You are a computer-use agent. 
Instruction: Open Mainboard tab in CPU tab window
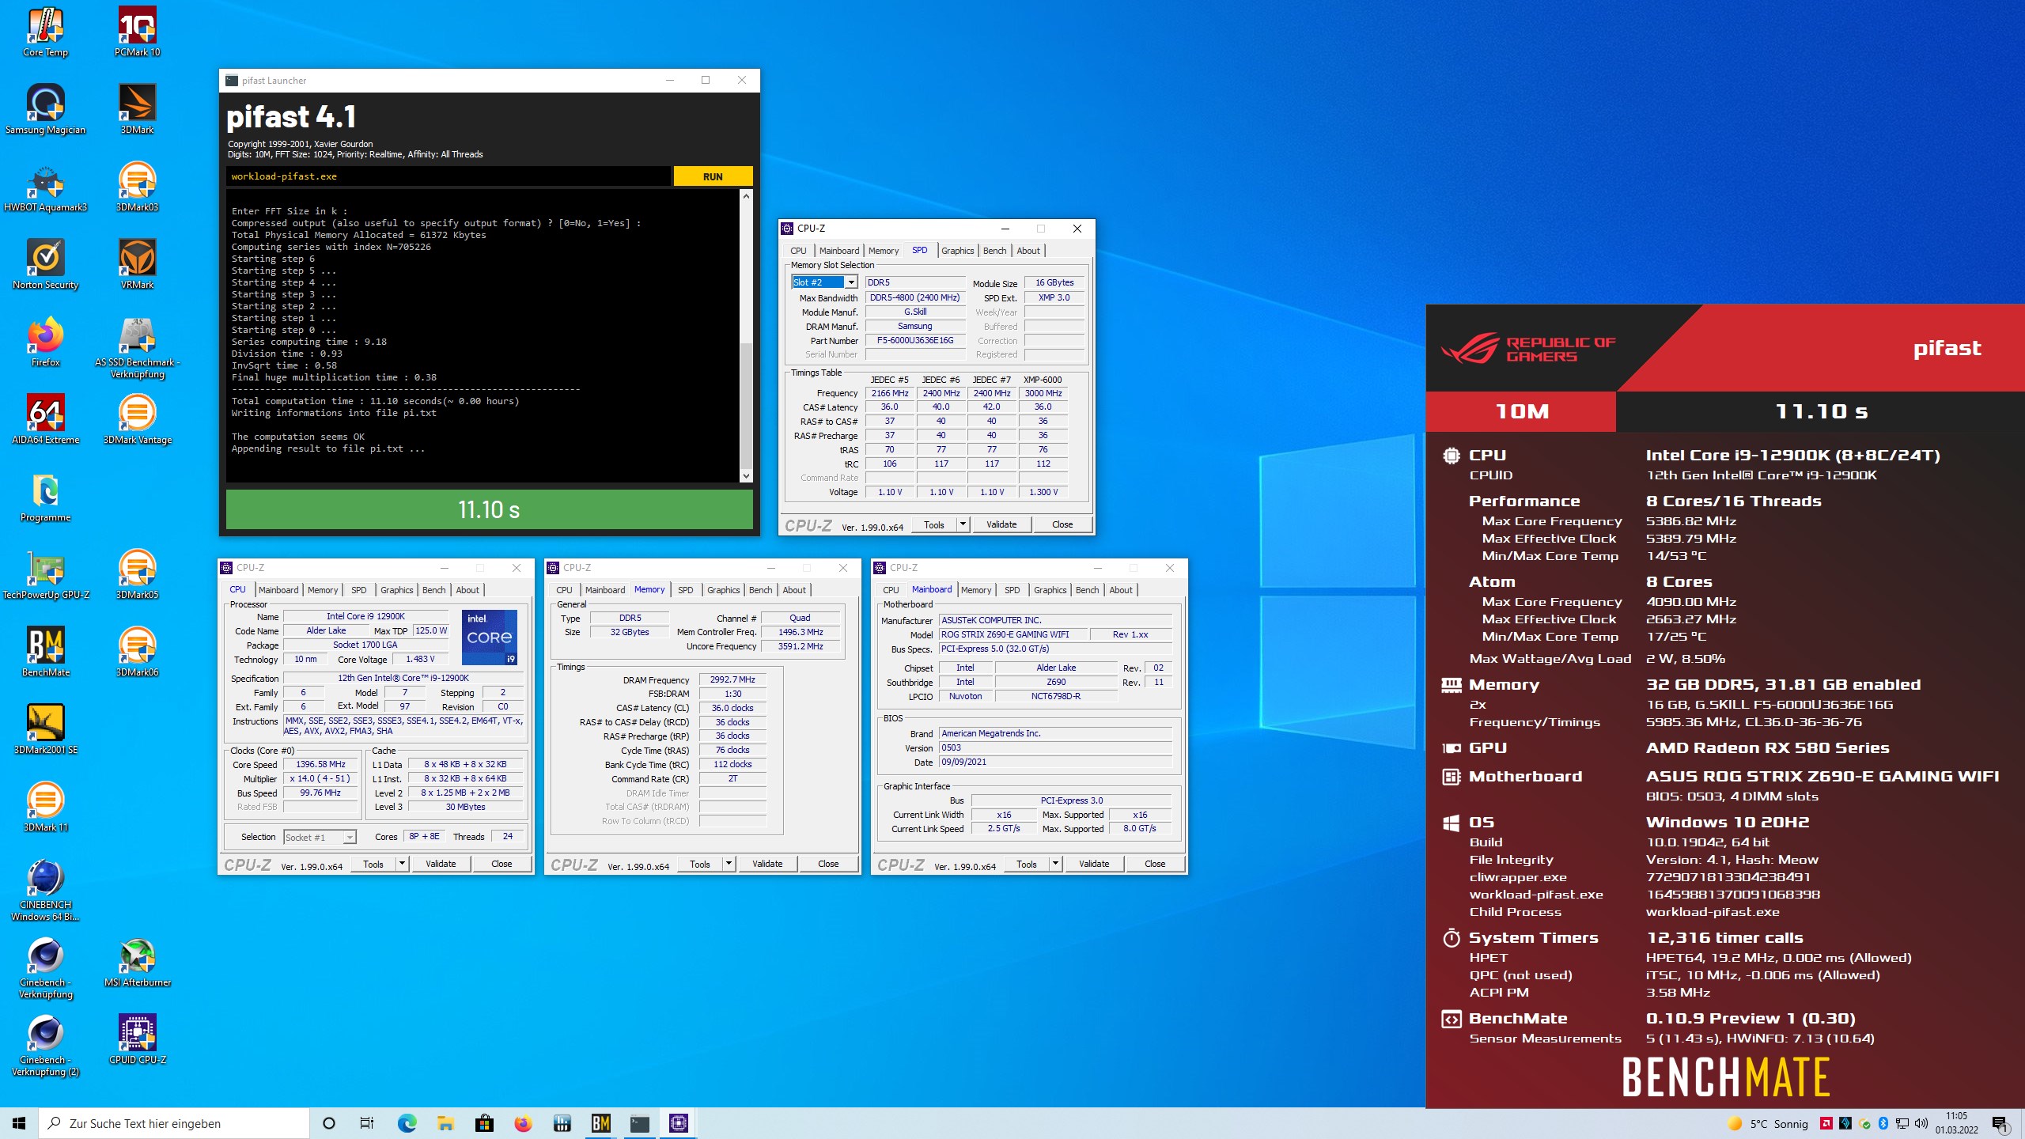click(278, 590)
